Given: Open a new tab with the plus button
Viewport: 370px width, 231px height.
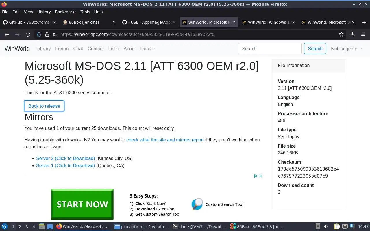Looking at the screenshot, I should point(364,22).
